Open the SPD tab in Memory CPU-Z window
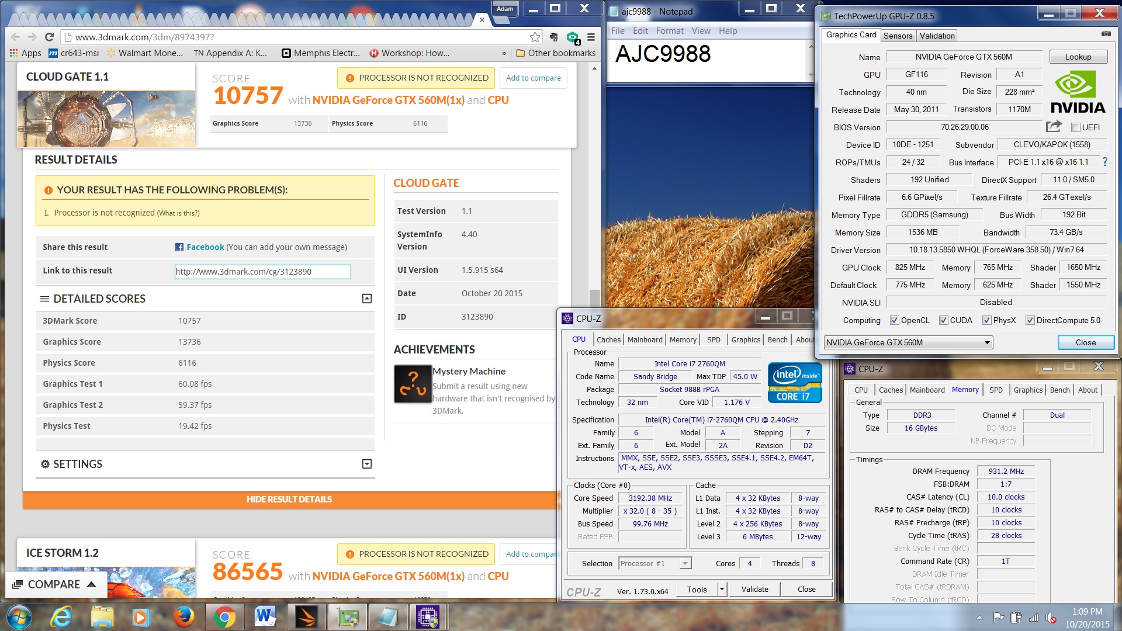 click(x=996, y=390)
